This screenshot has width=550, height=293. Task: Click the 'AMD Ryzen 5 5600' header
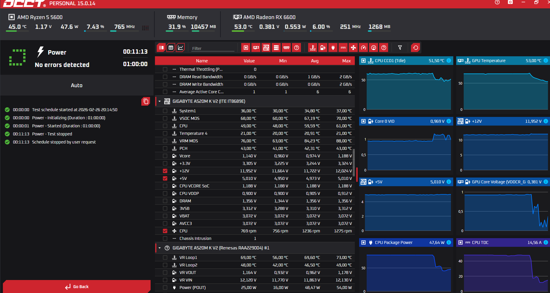[40, 17]
